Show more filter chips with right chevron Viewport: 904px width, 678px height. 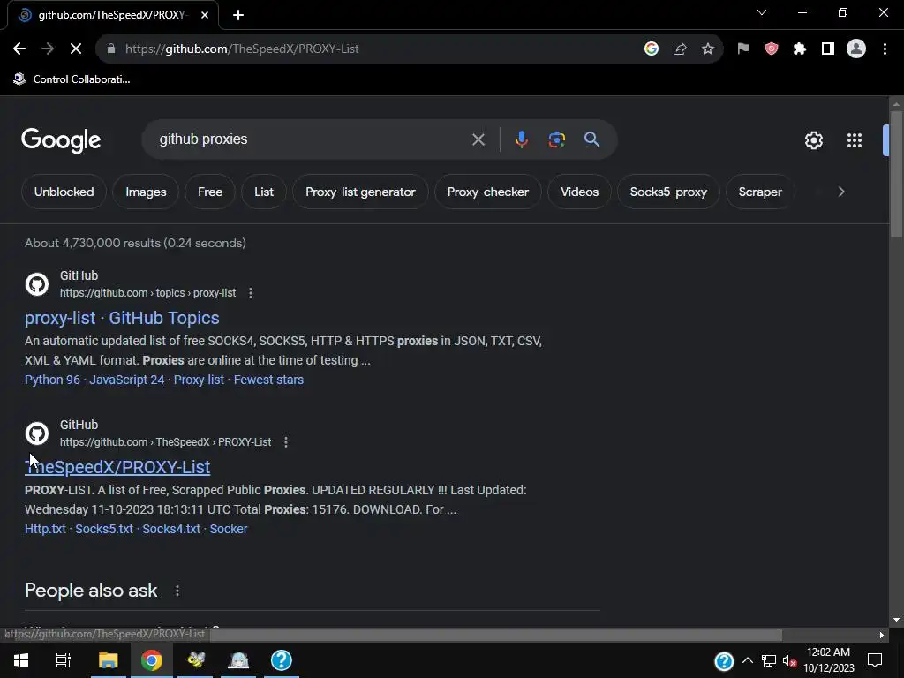(841, 192)
